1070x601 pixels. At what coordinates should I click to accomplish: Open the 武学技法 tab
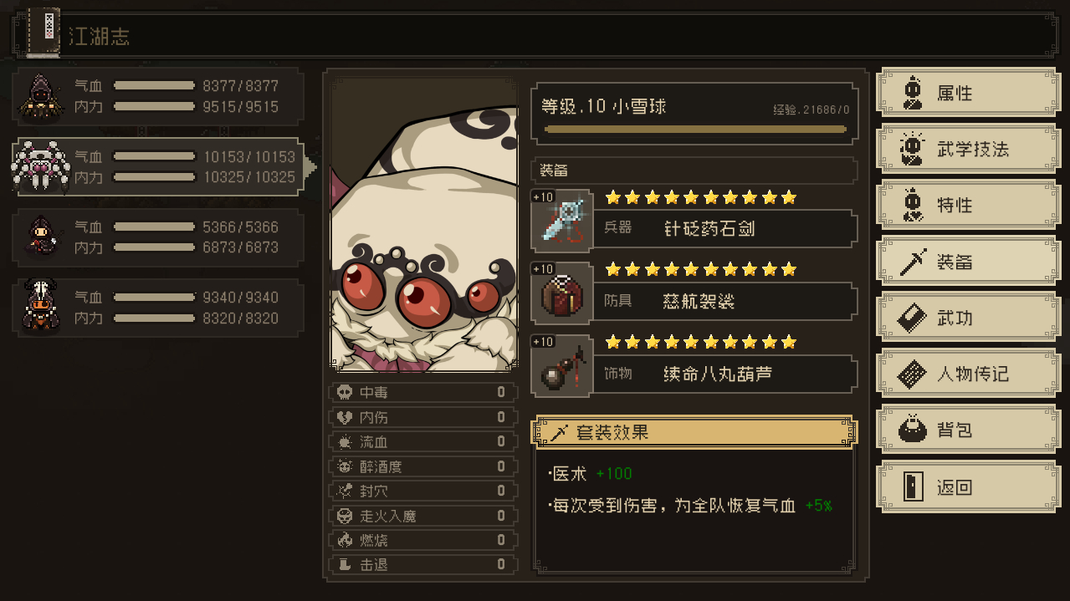[x=967, y=149]
